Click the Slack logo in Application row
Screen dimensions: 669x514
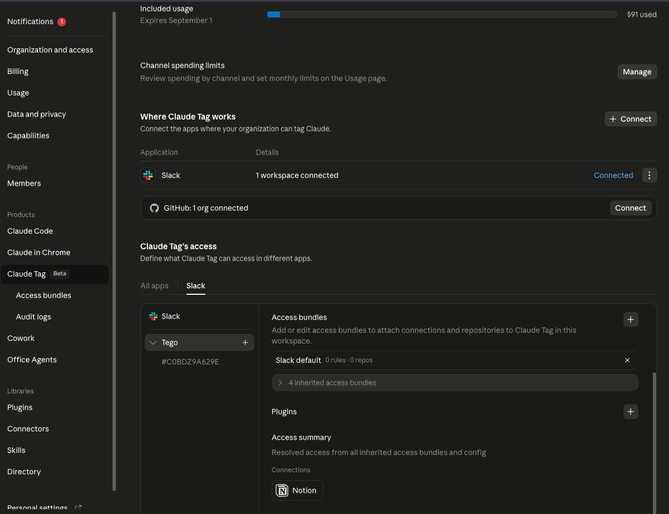148,175
